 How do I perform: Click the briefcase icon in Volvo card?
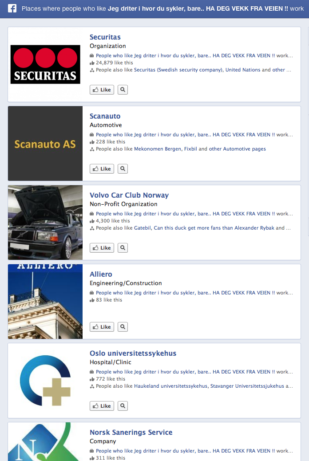92,214
